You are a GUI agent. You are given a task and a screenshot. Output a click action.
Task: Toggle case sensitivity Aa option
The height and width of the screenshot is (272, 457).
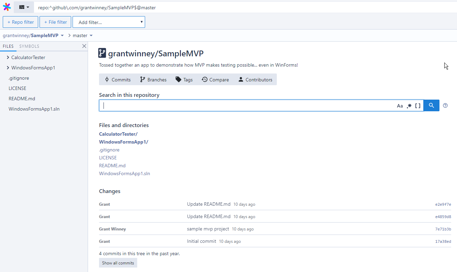(400, 106)
